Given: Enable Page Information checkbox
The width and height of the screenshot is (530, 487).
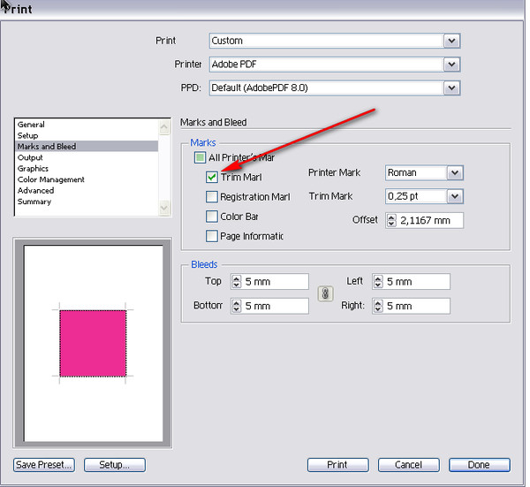Looking at the screenshot, I should tap(212, 236).
